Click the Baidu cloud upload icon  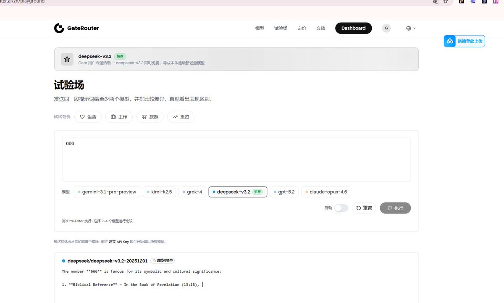[450, 41]
